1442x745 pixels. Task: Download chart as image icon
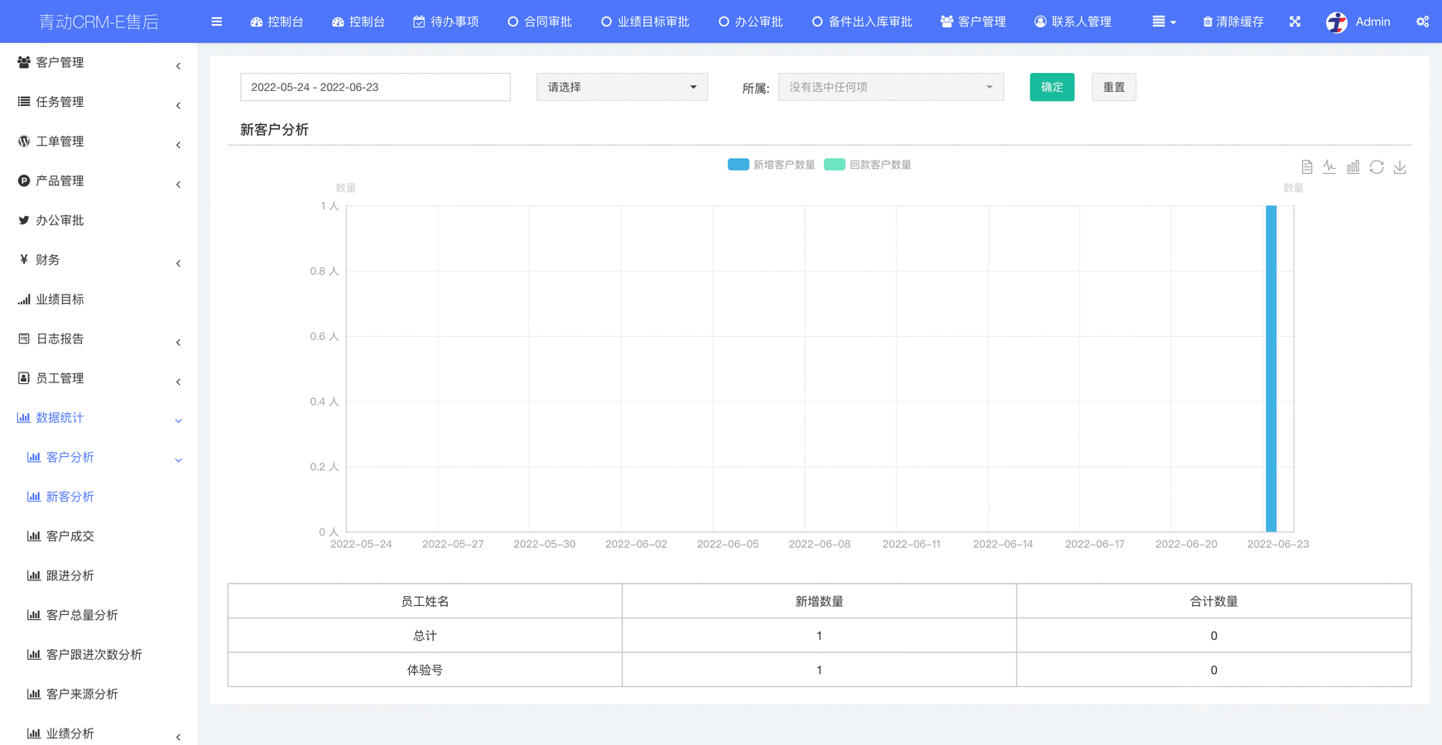[1400, 167]
